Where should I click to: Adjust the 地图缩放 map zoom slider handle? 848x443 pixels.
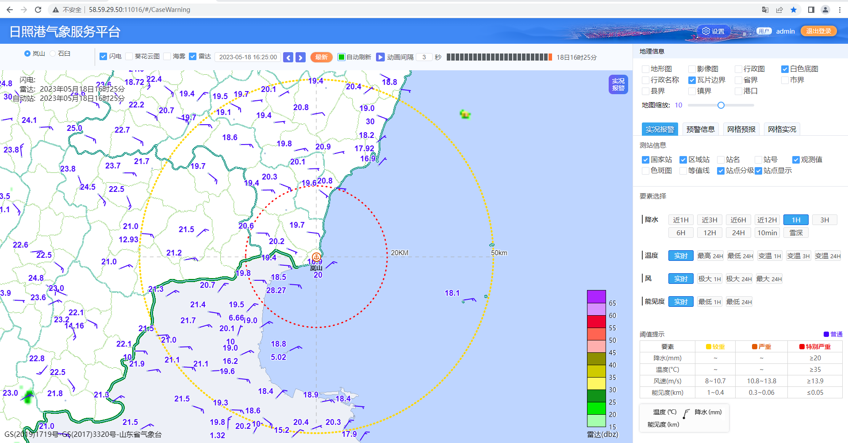(x=721, y=105)
